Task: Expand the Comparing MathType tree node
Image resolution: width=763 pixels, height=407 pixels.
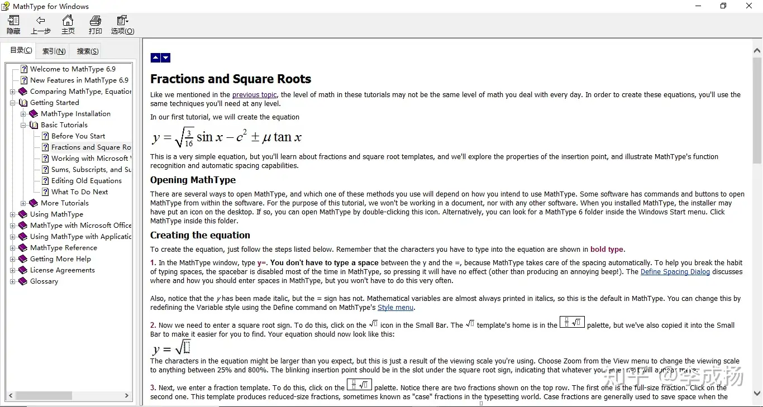Action: (13, 92)
